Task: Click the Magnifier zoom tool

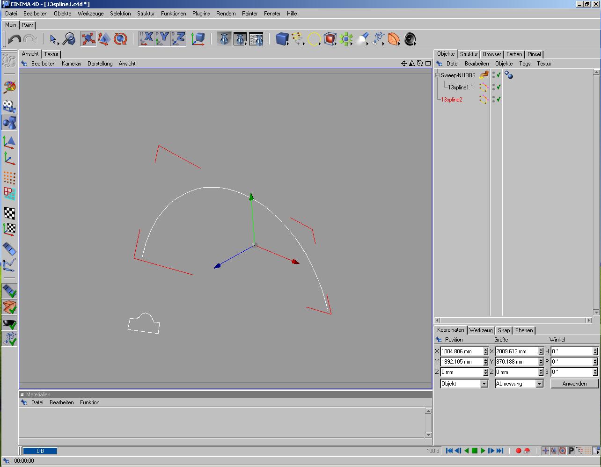Action: 69,39
